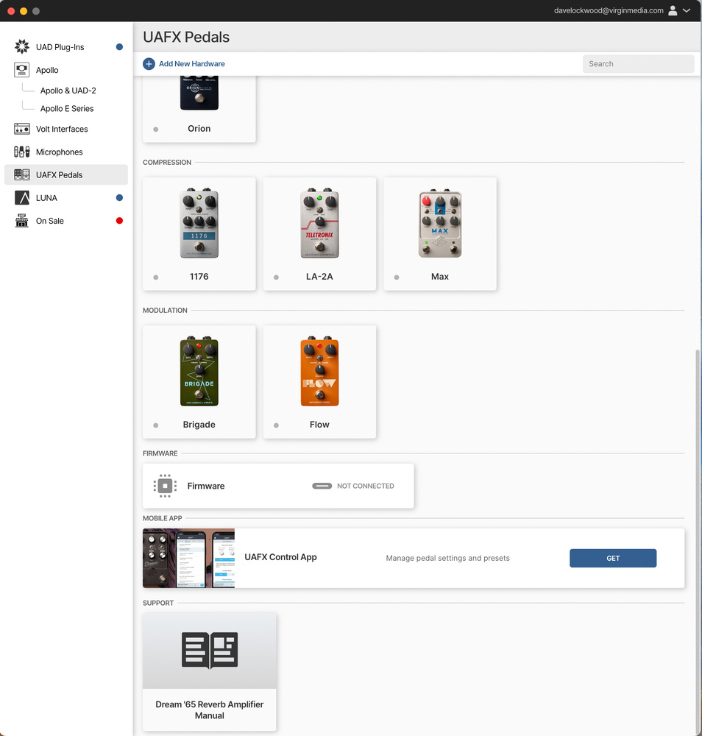
Task: Click the Apollo interface icon in sidebar
Action: [x=22, y=70]
